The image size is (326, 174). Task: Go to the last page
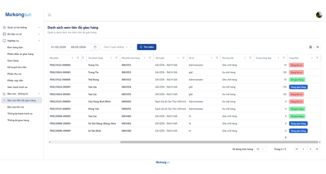[x=317, y=149]
